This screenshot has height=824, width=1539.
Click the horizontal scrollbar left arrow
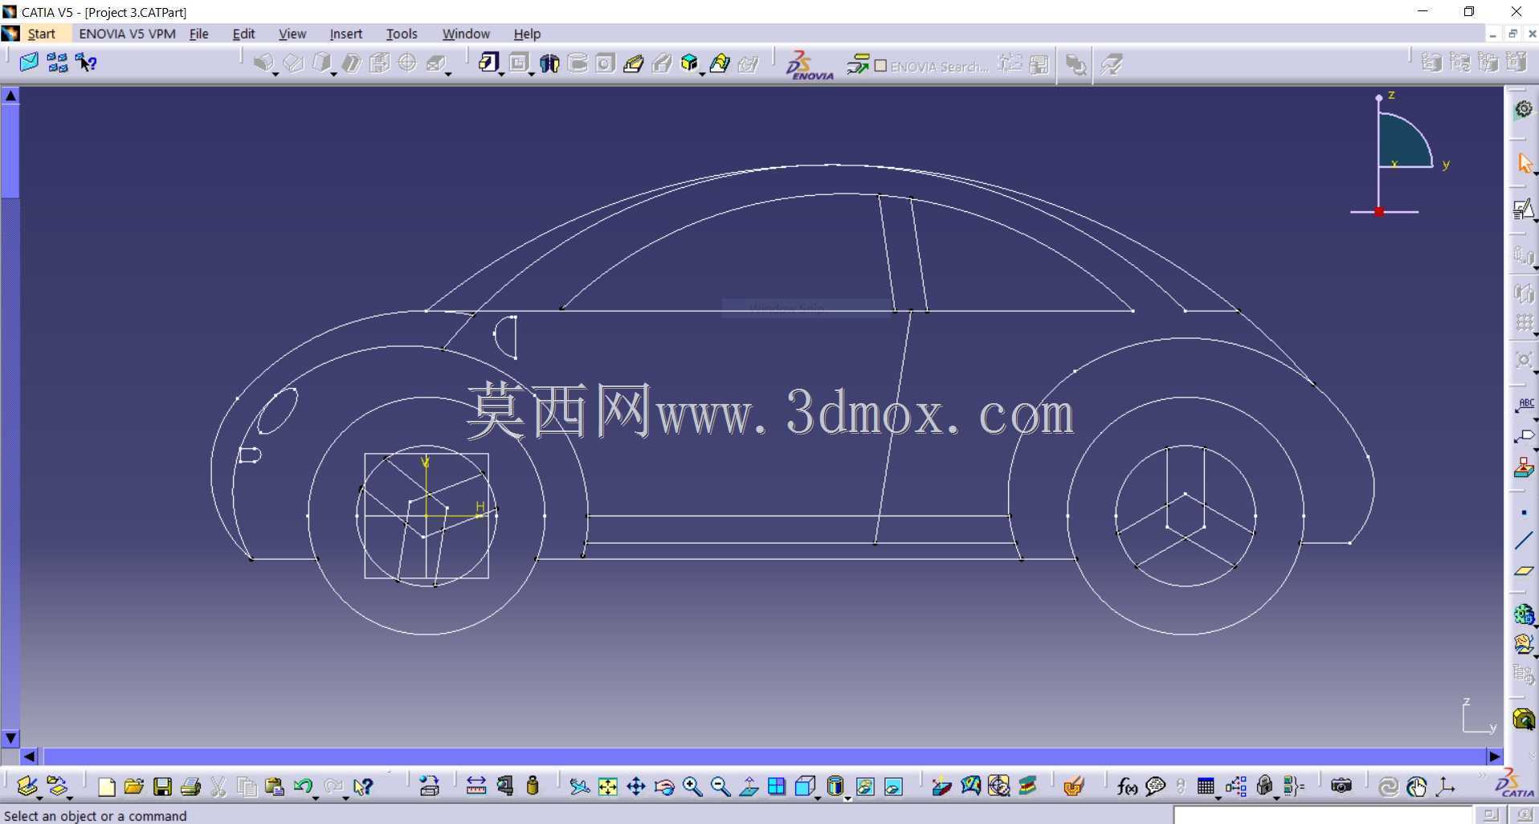[x=30, y=757]
